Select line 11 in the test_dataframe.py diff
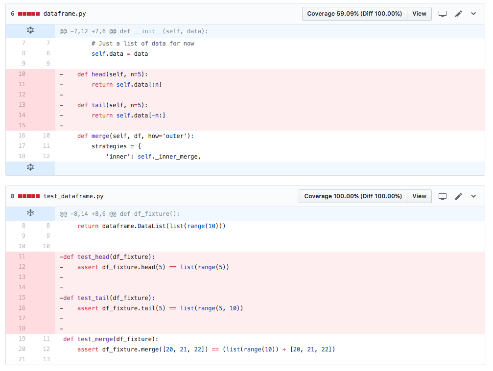 coord(22,256)
